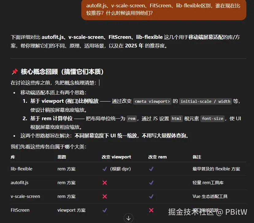Click the note 轻量 rem工具库

(x=208, y=183)
